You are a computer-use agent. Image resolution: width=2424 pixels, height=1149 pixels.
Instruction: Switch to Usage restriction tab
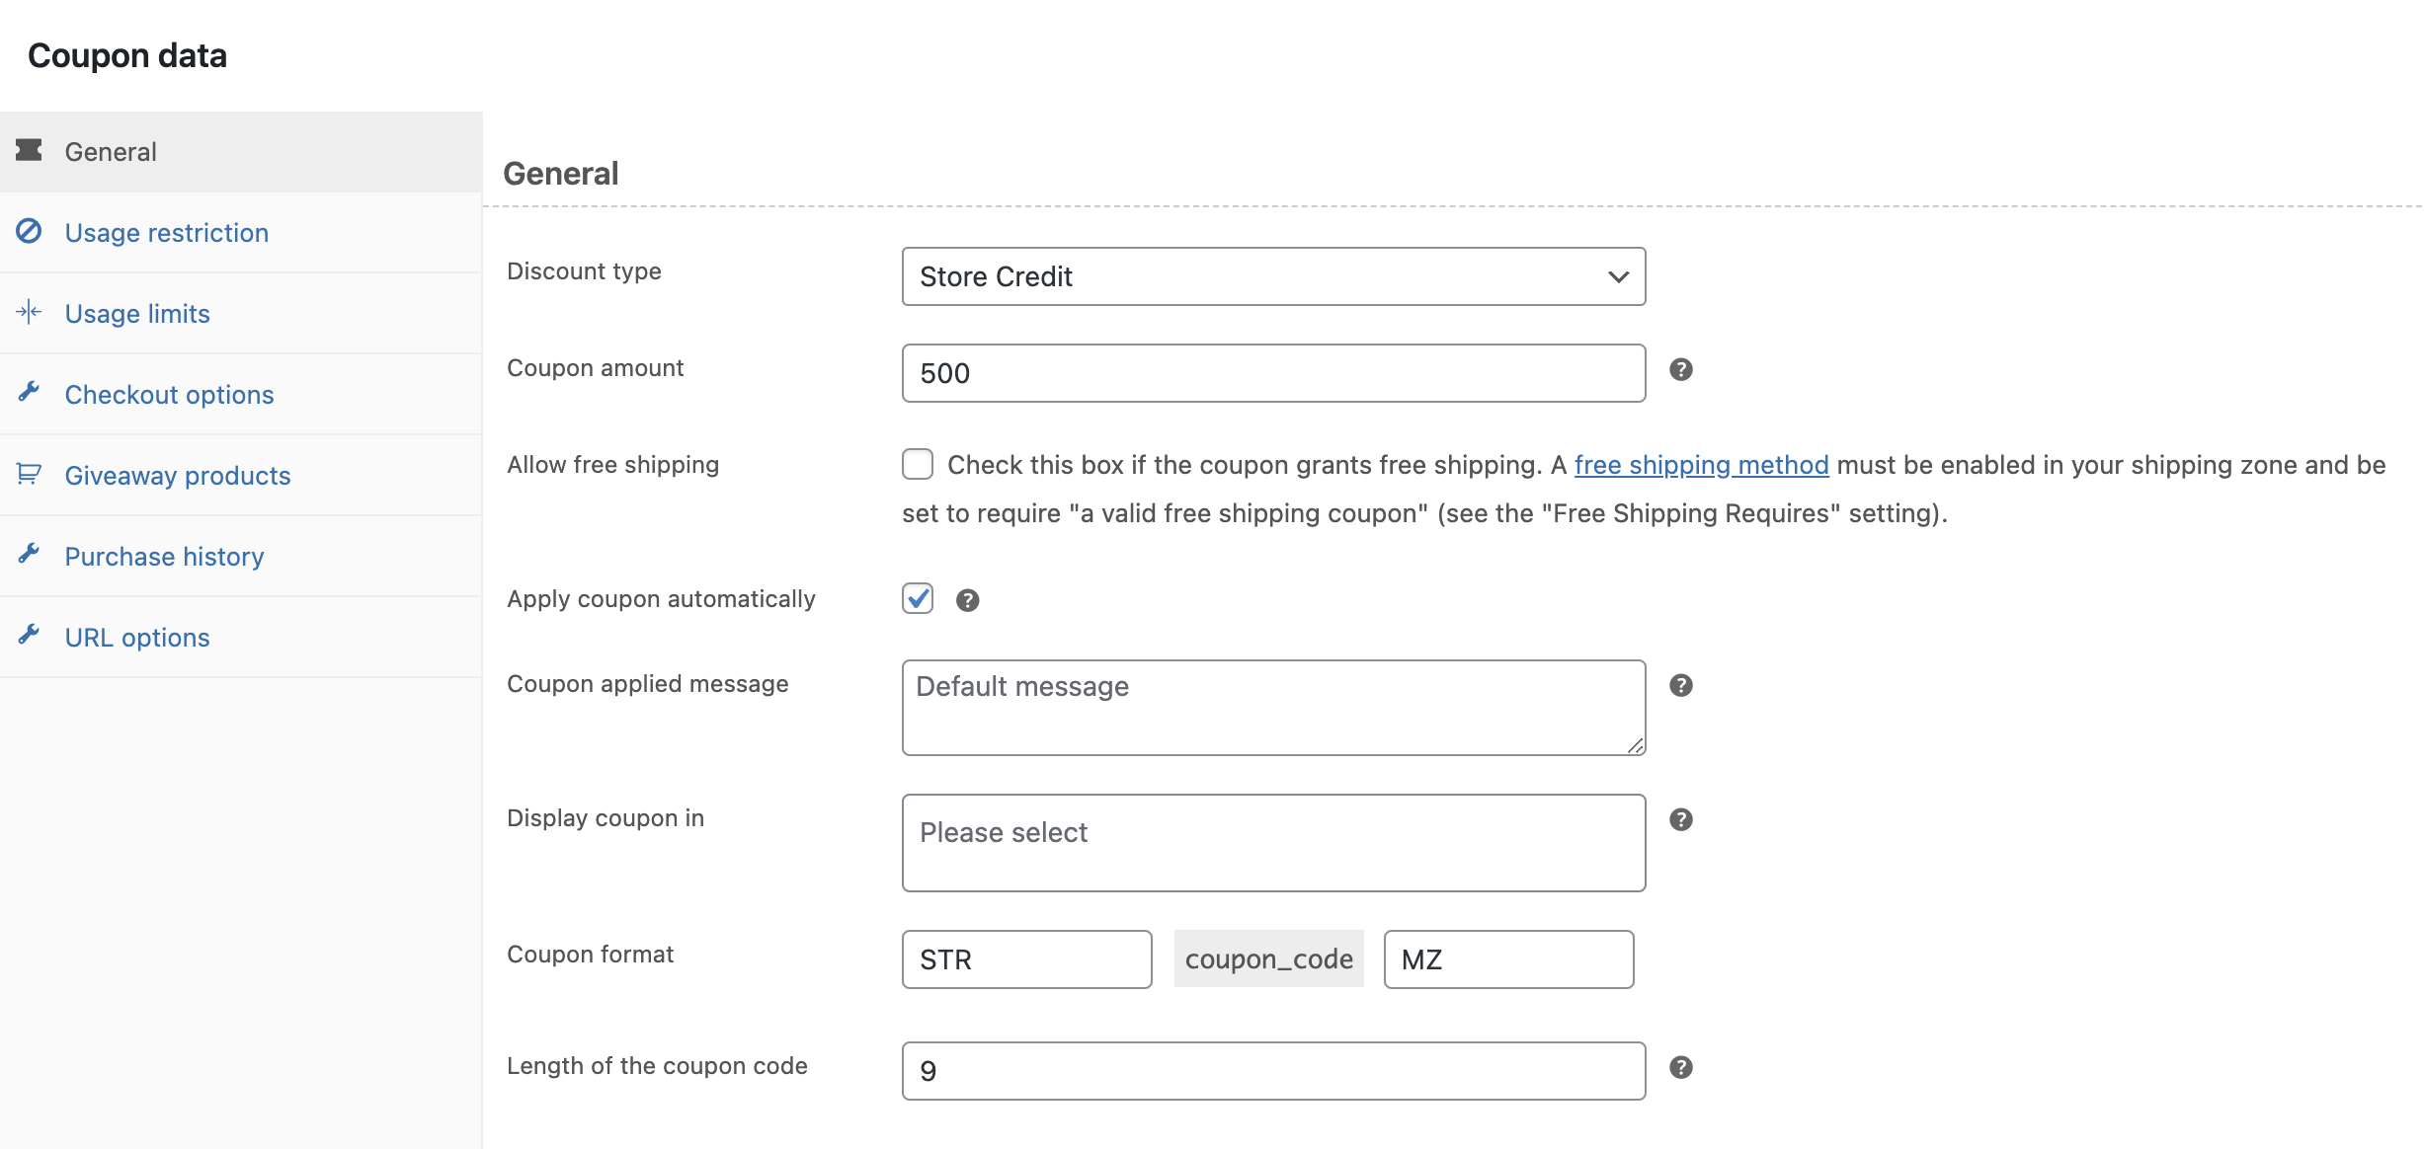(241, 233)
